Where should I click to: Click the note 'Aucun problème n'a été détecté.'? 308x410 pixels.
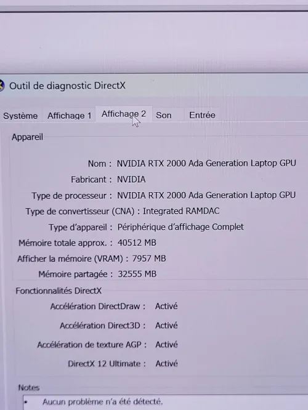(103, 401)
